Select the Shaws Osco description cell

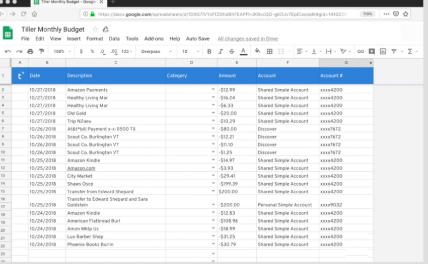[115, 184]
